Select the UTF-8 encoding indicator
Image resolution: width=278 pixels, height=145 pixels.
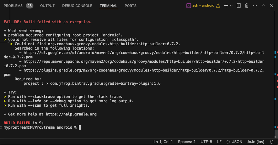click(x=206, y=142)
